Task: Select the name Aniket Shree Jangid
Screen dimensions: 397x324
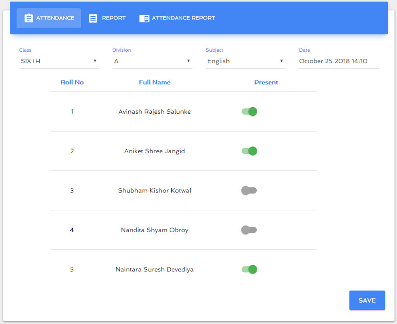Action: pyautogui.click(x=154, y=151)
